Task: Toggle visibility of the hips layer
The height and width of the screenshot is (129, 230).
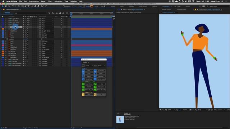Action: [x=61, y=45]
